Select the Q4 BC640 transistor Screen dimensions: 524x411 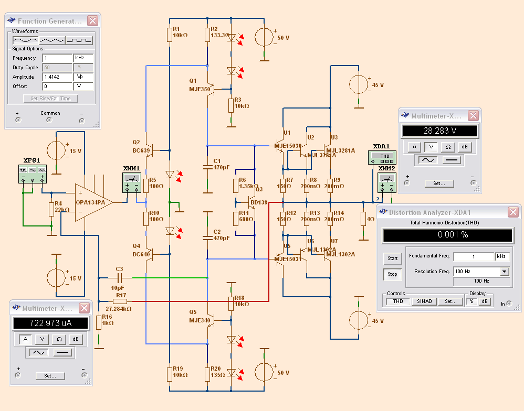point(150,254)
